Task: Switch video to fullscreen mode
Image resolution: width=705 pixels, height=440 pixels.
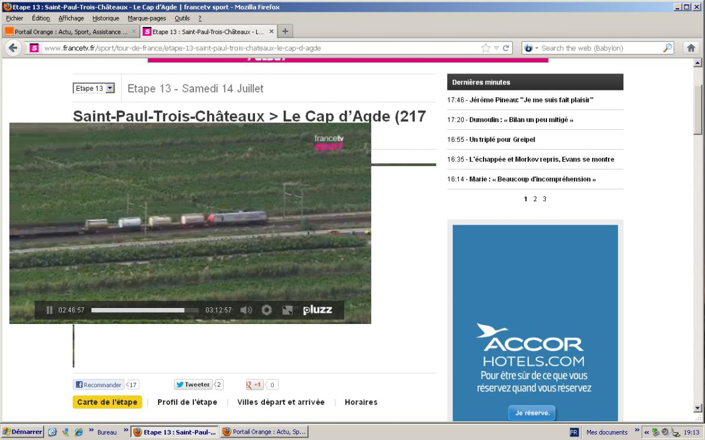Action: point(287,310)
